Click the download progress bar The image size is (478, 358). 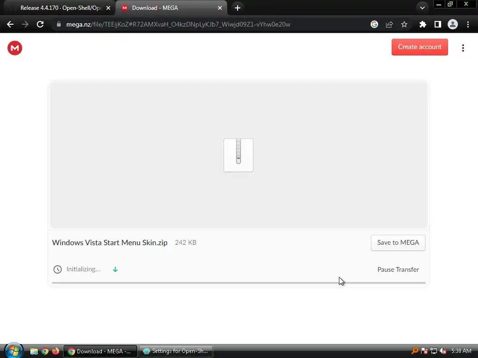tap(239, 283)
